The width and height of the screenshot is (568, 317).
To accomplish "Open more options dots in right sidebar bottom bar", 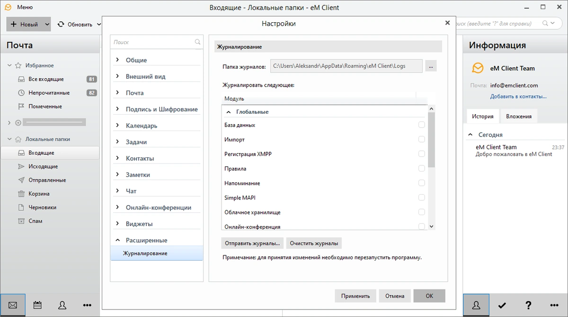I will pos(554,305).
